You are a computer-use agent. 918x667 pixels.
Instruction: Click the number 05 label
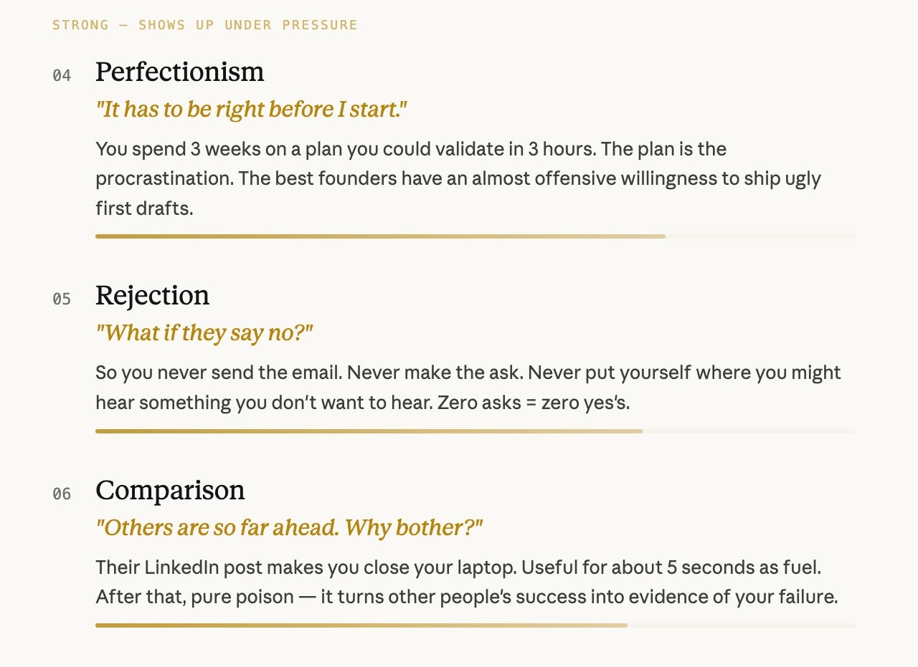click(x=62, y=299)
